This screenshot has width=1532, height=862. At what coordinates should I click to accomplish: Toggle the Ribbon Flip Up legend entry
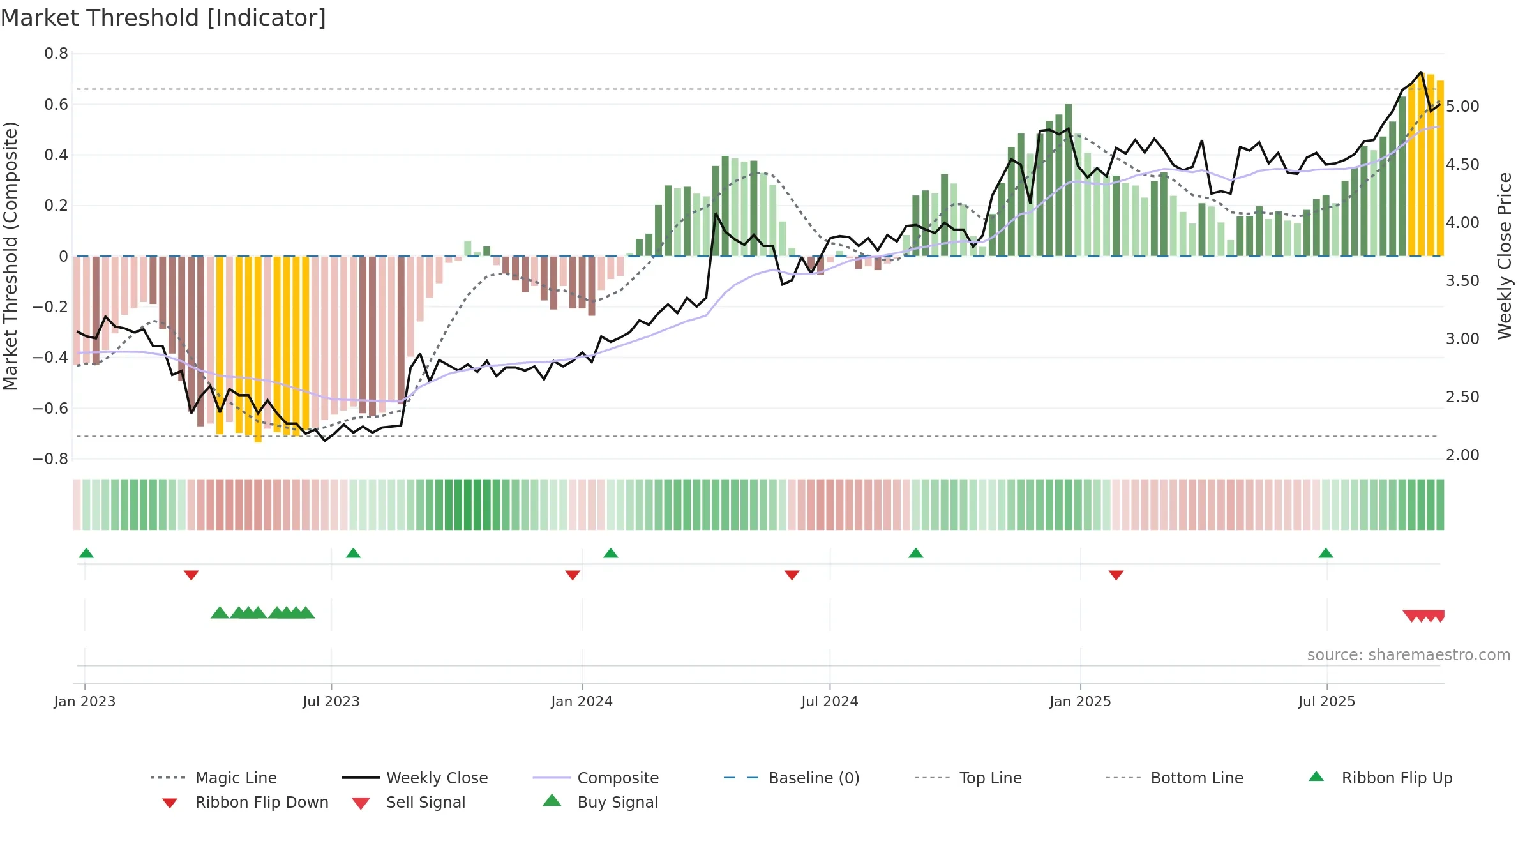[x=1380, y=778]
